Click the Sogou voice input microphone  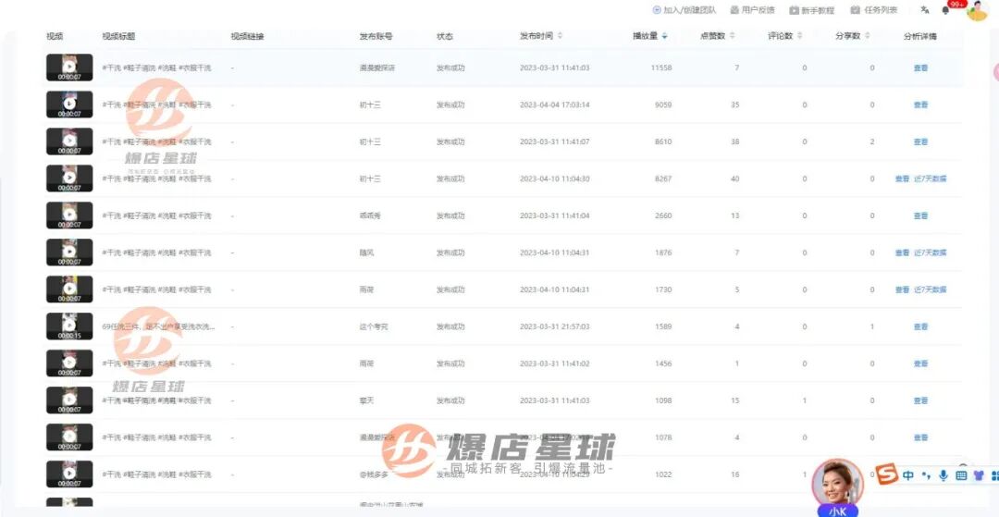[x=943, y=475]
